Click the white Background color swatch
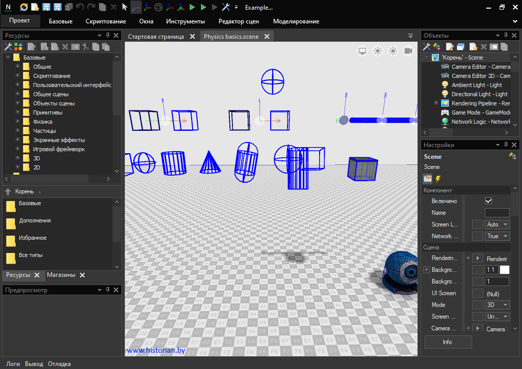The width and height of the screenshot is (522, 369). [x=504, y=270]
